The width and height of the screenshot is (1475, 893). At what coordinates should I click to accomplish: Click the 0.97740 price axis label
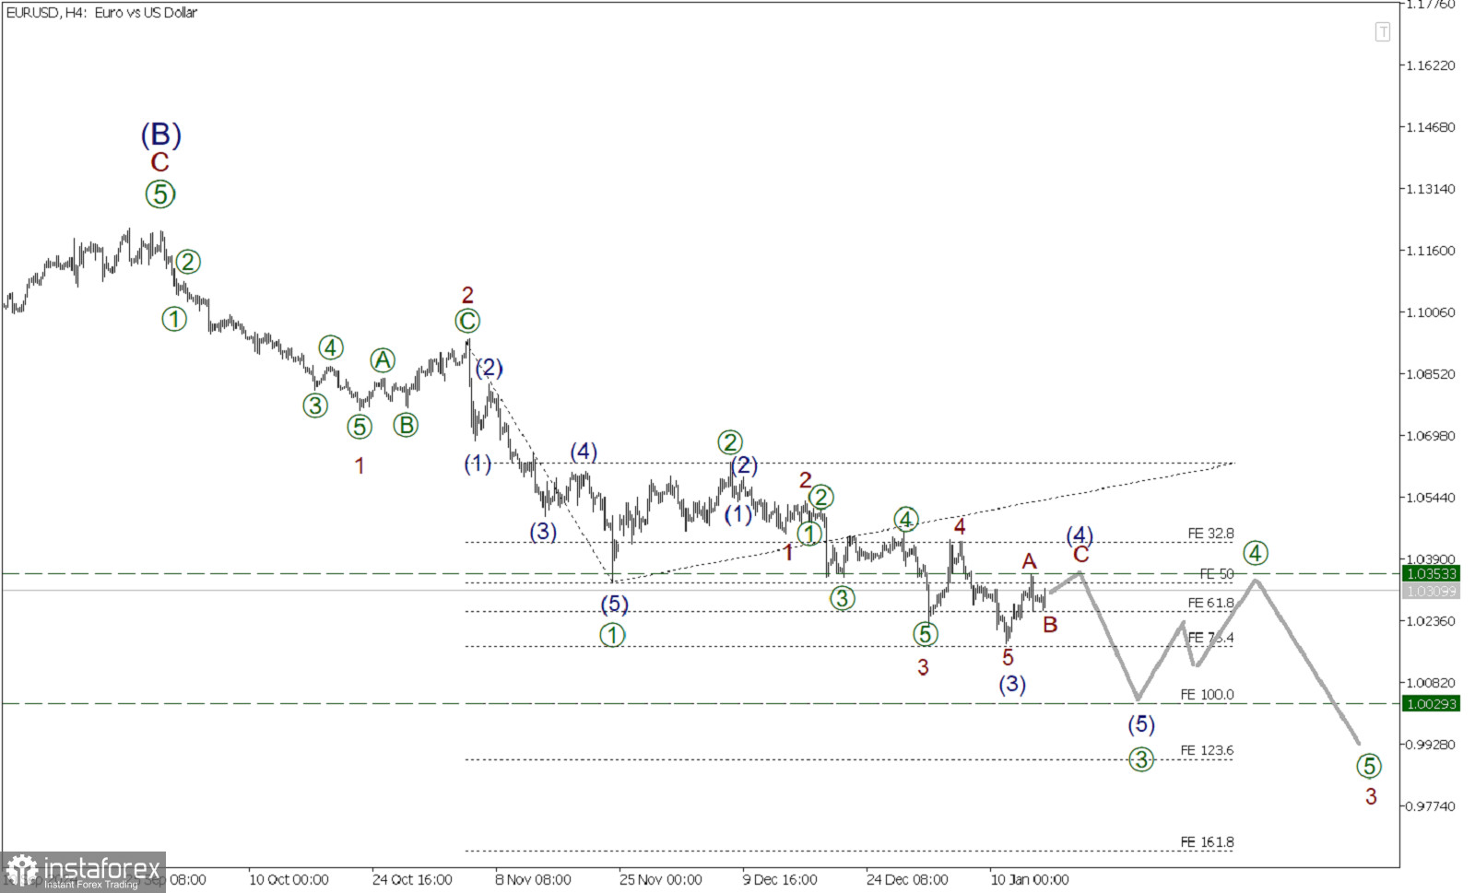(x=1430, y=806)
